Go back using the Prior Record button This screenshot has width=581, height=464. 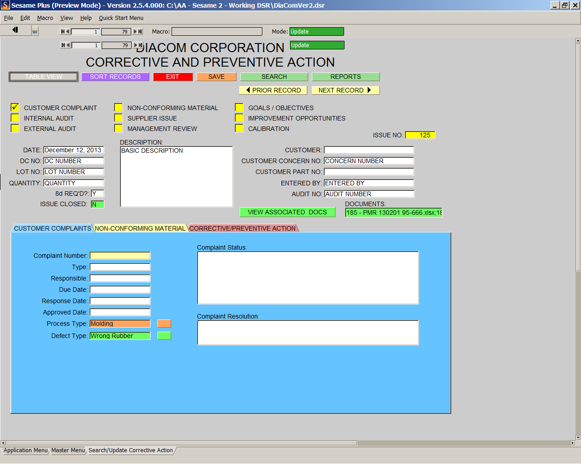pyautogui.click(x=273, y=90)
